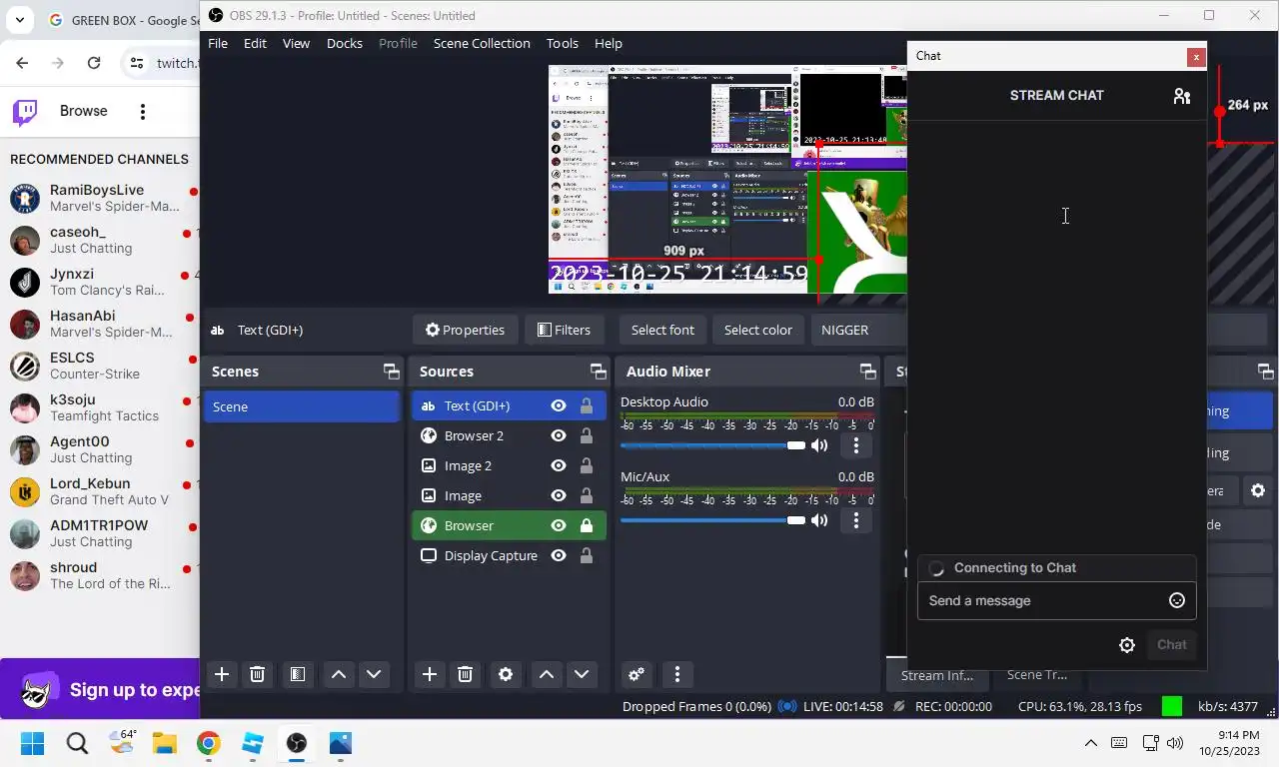Viewport: 1279px width, 767px height.
Task: Open the Tools menu
Action: pos(563,43)
